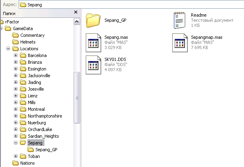Click the OrchardLake folder icon
The width and height of the screenshot is (244, 167).
click(23, 129)
